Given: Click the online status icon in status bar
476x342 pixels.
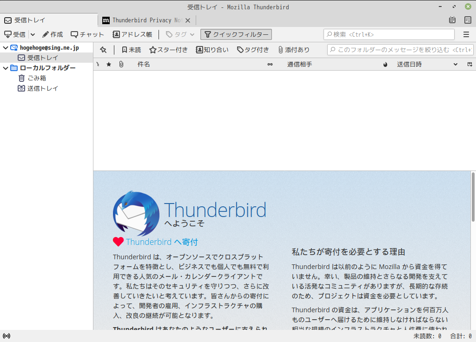Looking at the screenshot, I should click(7, 336).
